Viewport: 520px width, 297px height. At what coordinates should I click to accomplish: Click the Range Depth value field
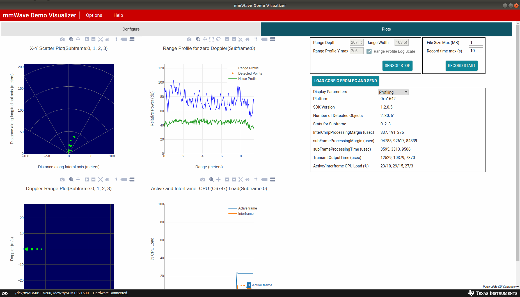356,42
